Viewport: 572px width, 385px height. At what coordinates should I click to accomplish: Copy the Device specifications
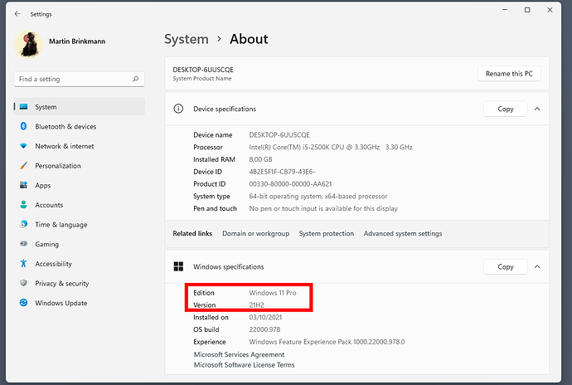(505, 109)
